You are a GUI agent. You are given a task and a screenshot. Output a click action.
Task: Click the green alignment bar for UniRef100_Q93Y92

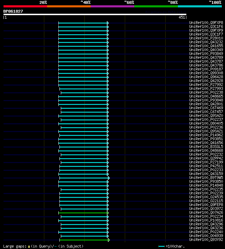point(84,240)
